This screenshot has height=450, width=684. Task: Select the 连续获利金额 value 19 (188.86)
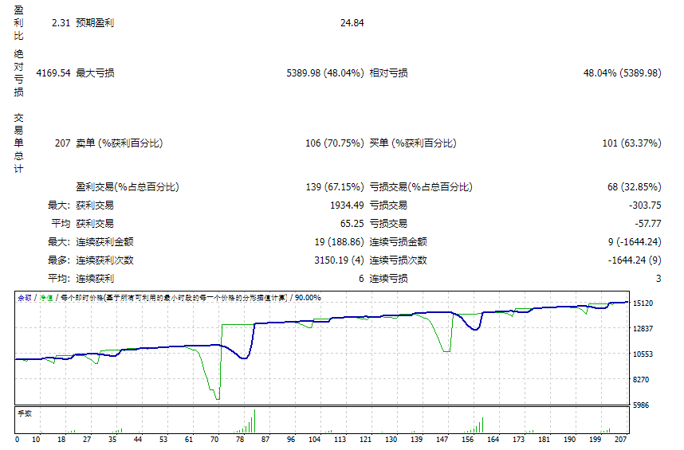tap(339, 242)
